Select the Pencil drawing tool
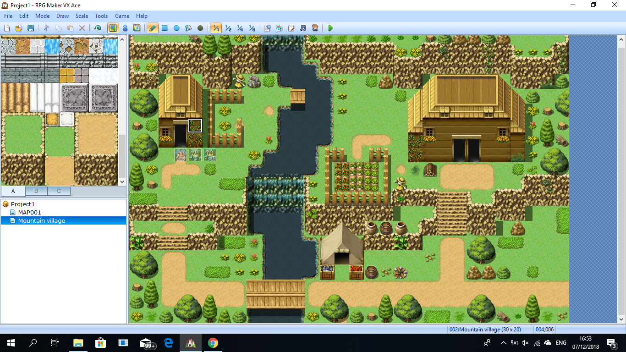The image size is (626, 352). 153,28
